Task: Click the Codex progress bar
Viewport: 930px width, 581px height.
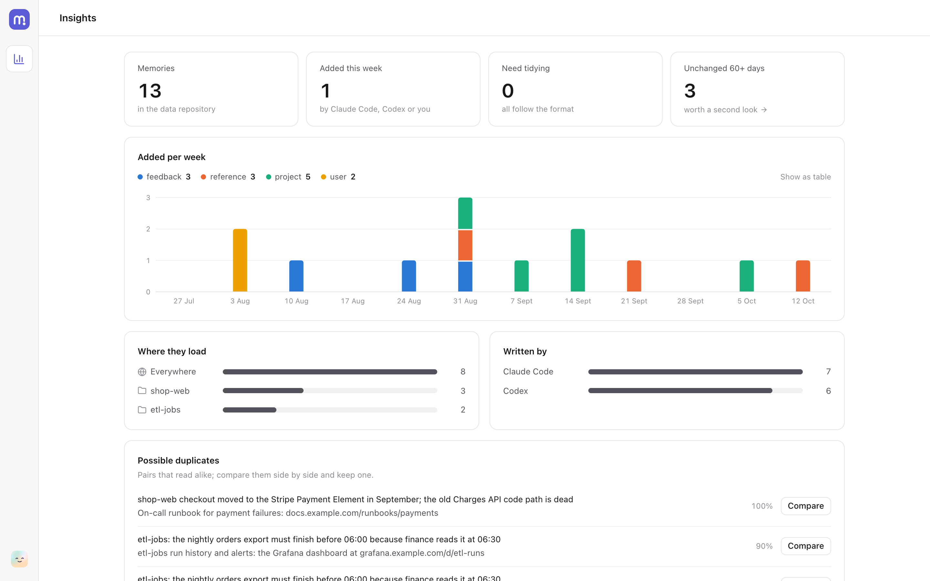Action: pyautogui.click(x=695, y=391)
